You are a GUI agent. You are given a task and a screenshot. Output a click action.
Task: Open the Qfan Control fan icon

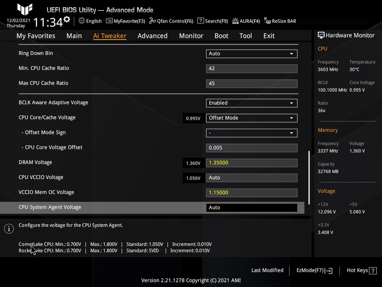[152, 21]
